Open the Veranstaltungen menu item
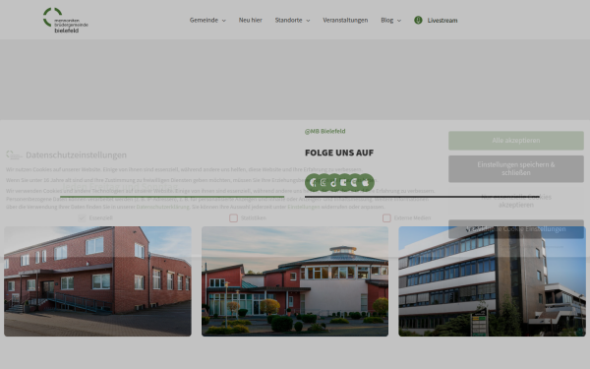 point(345,20)
